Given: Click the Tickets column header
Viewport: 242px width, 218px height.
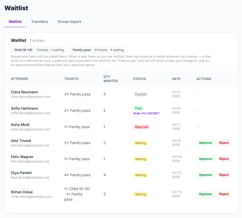Looking at the screenshot, I should [71, 79].
